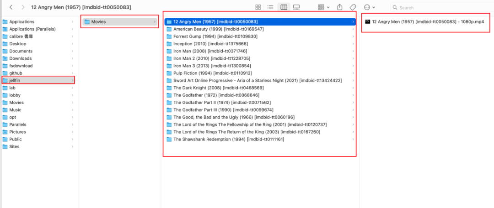Select the Pictures folder

tap(38, 132)
